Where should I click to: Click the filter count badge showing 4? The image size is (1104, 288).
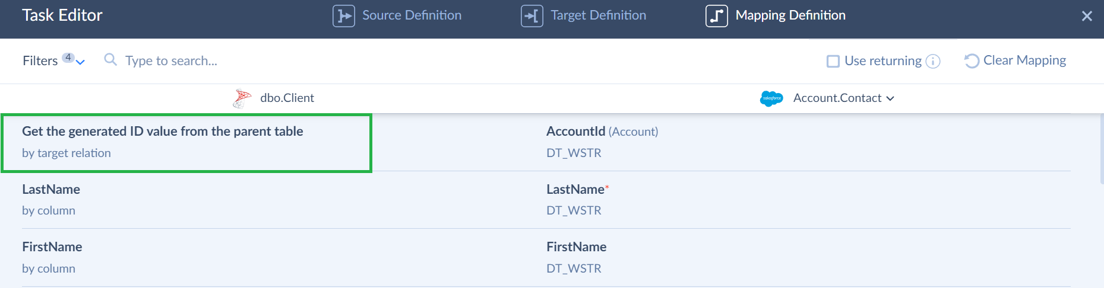68,57
